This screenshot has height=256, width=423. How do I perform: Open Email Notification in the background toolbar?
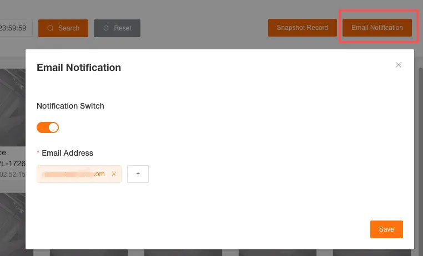coord(377,28)
